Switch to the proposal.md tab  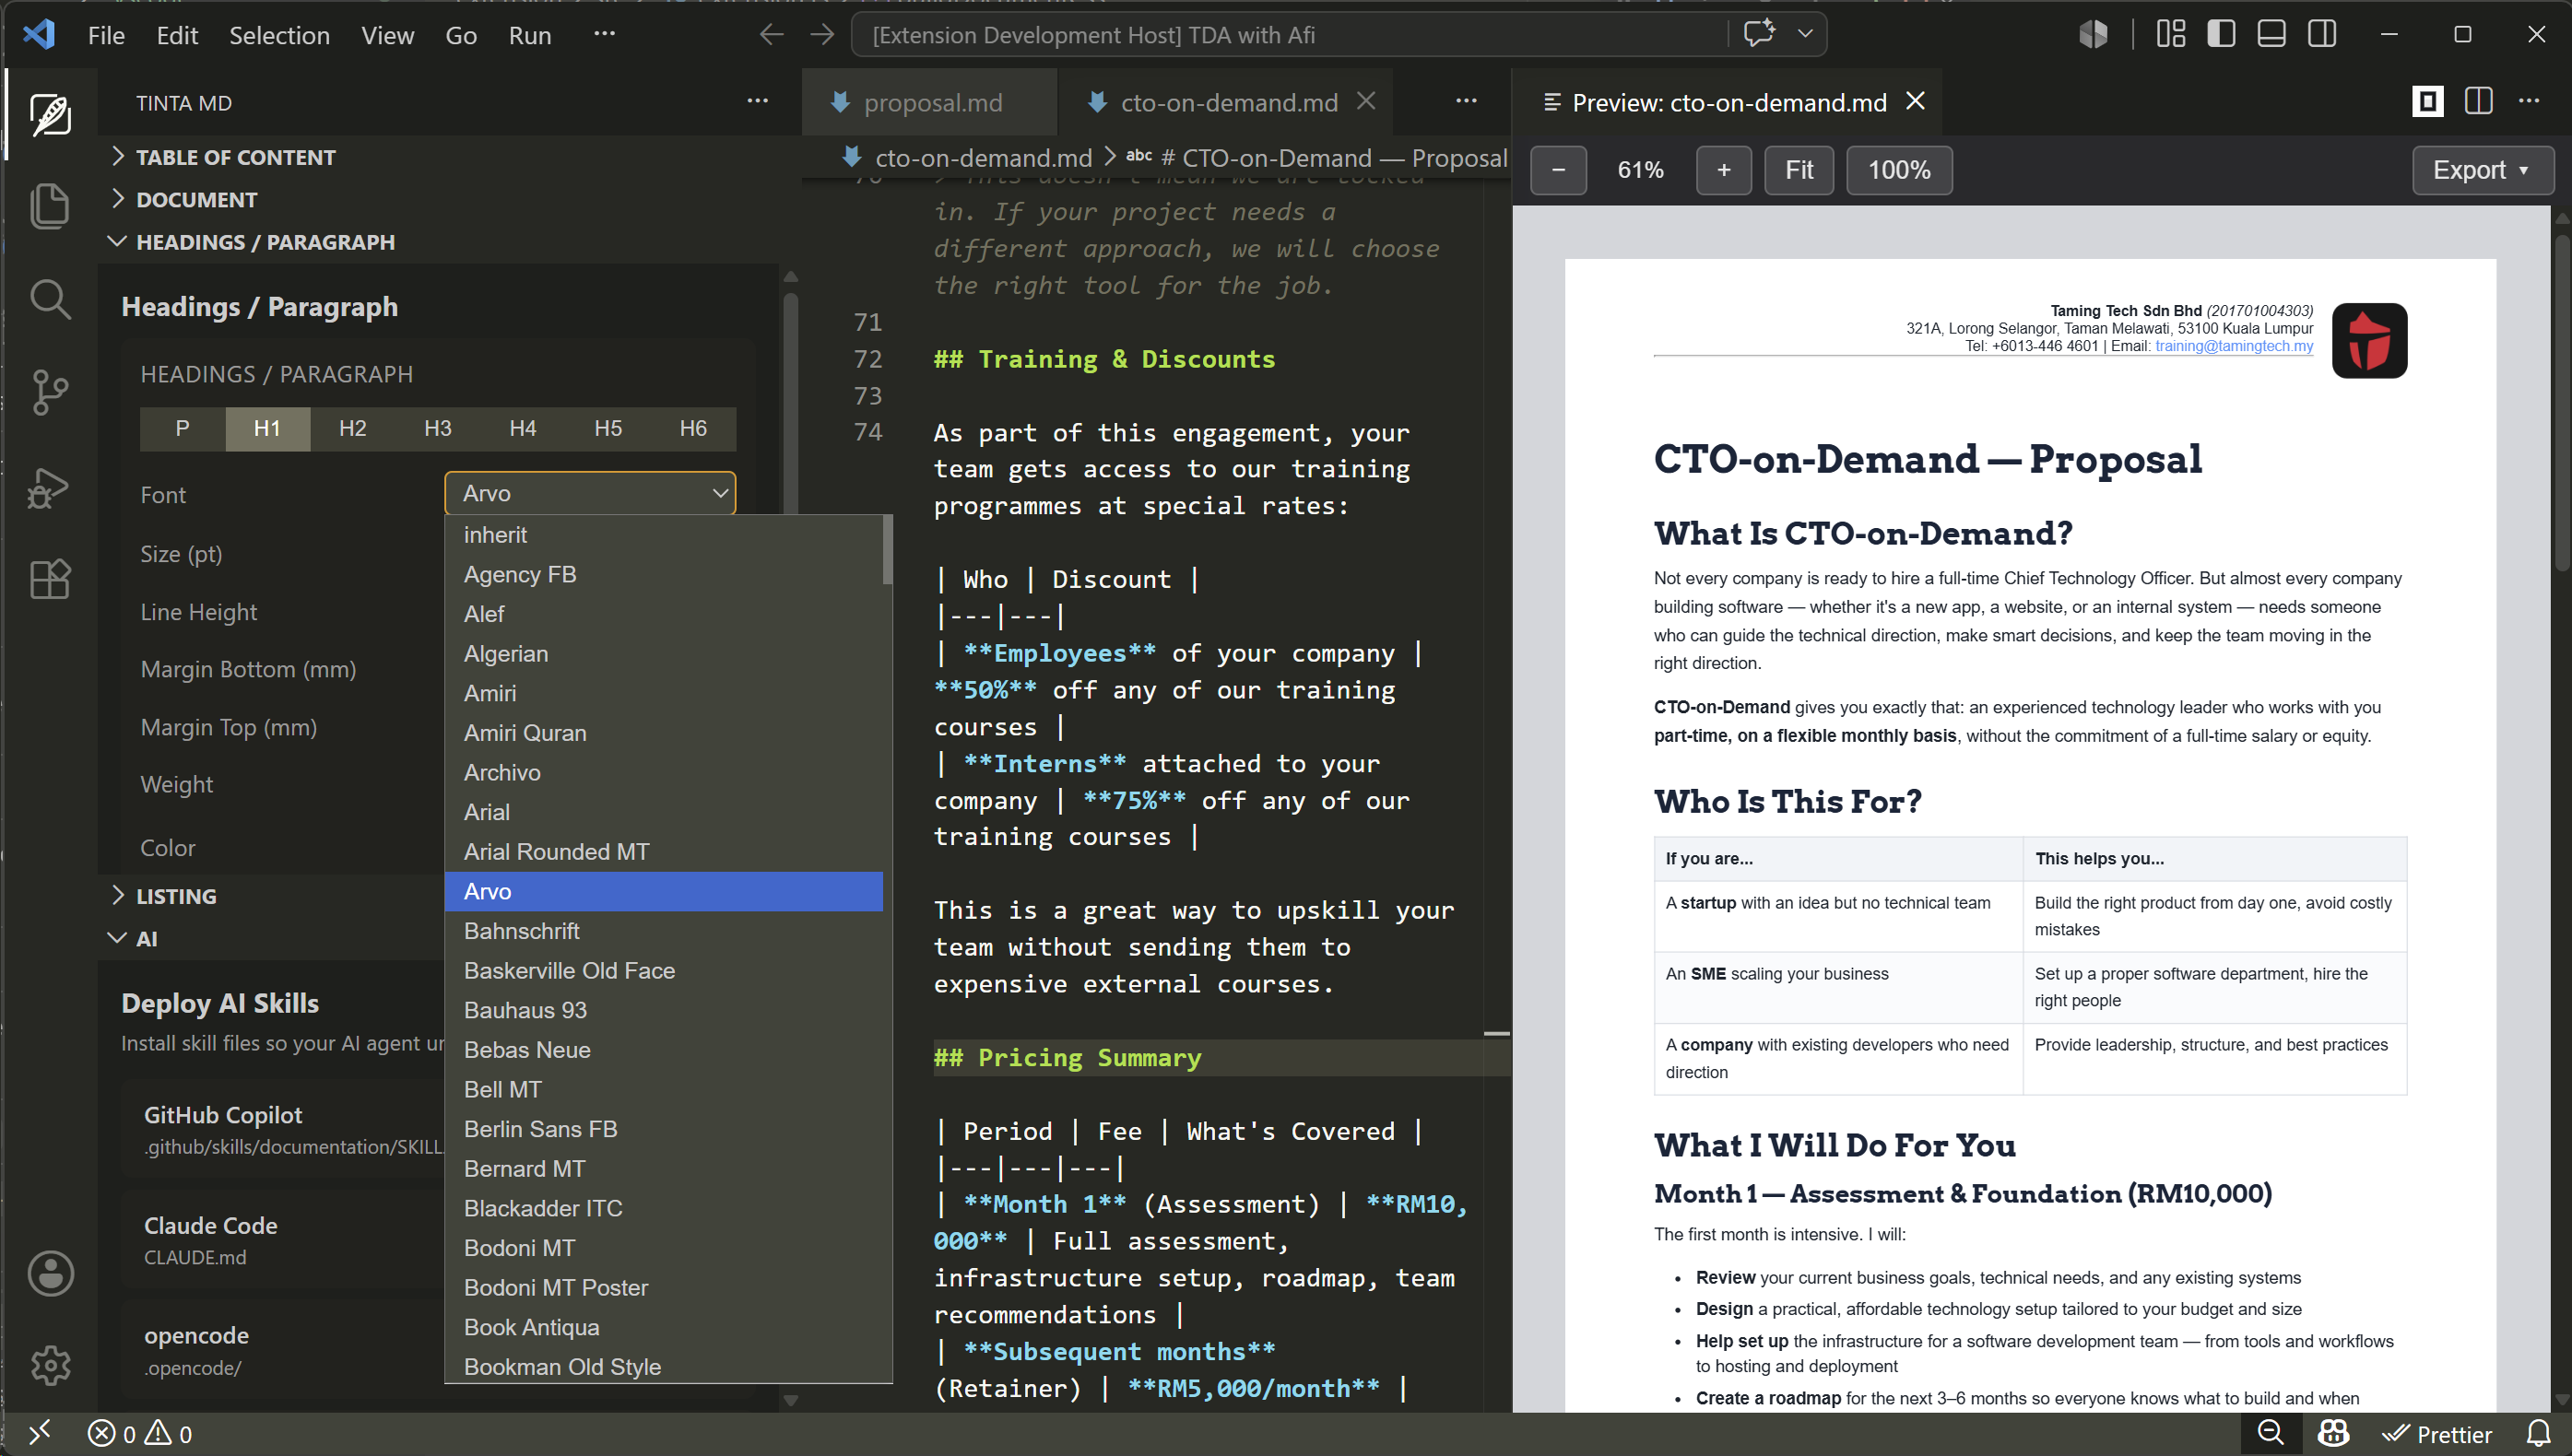(x=928, y=102)
